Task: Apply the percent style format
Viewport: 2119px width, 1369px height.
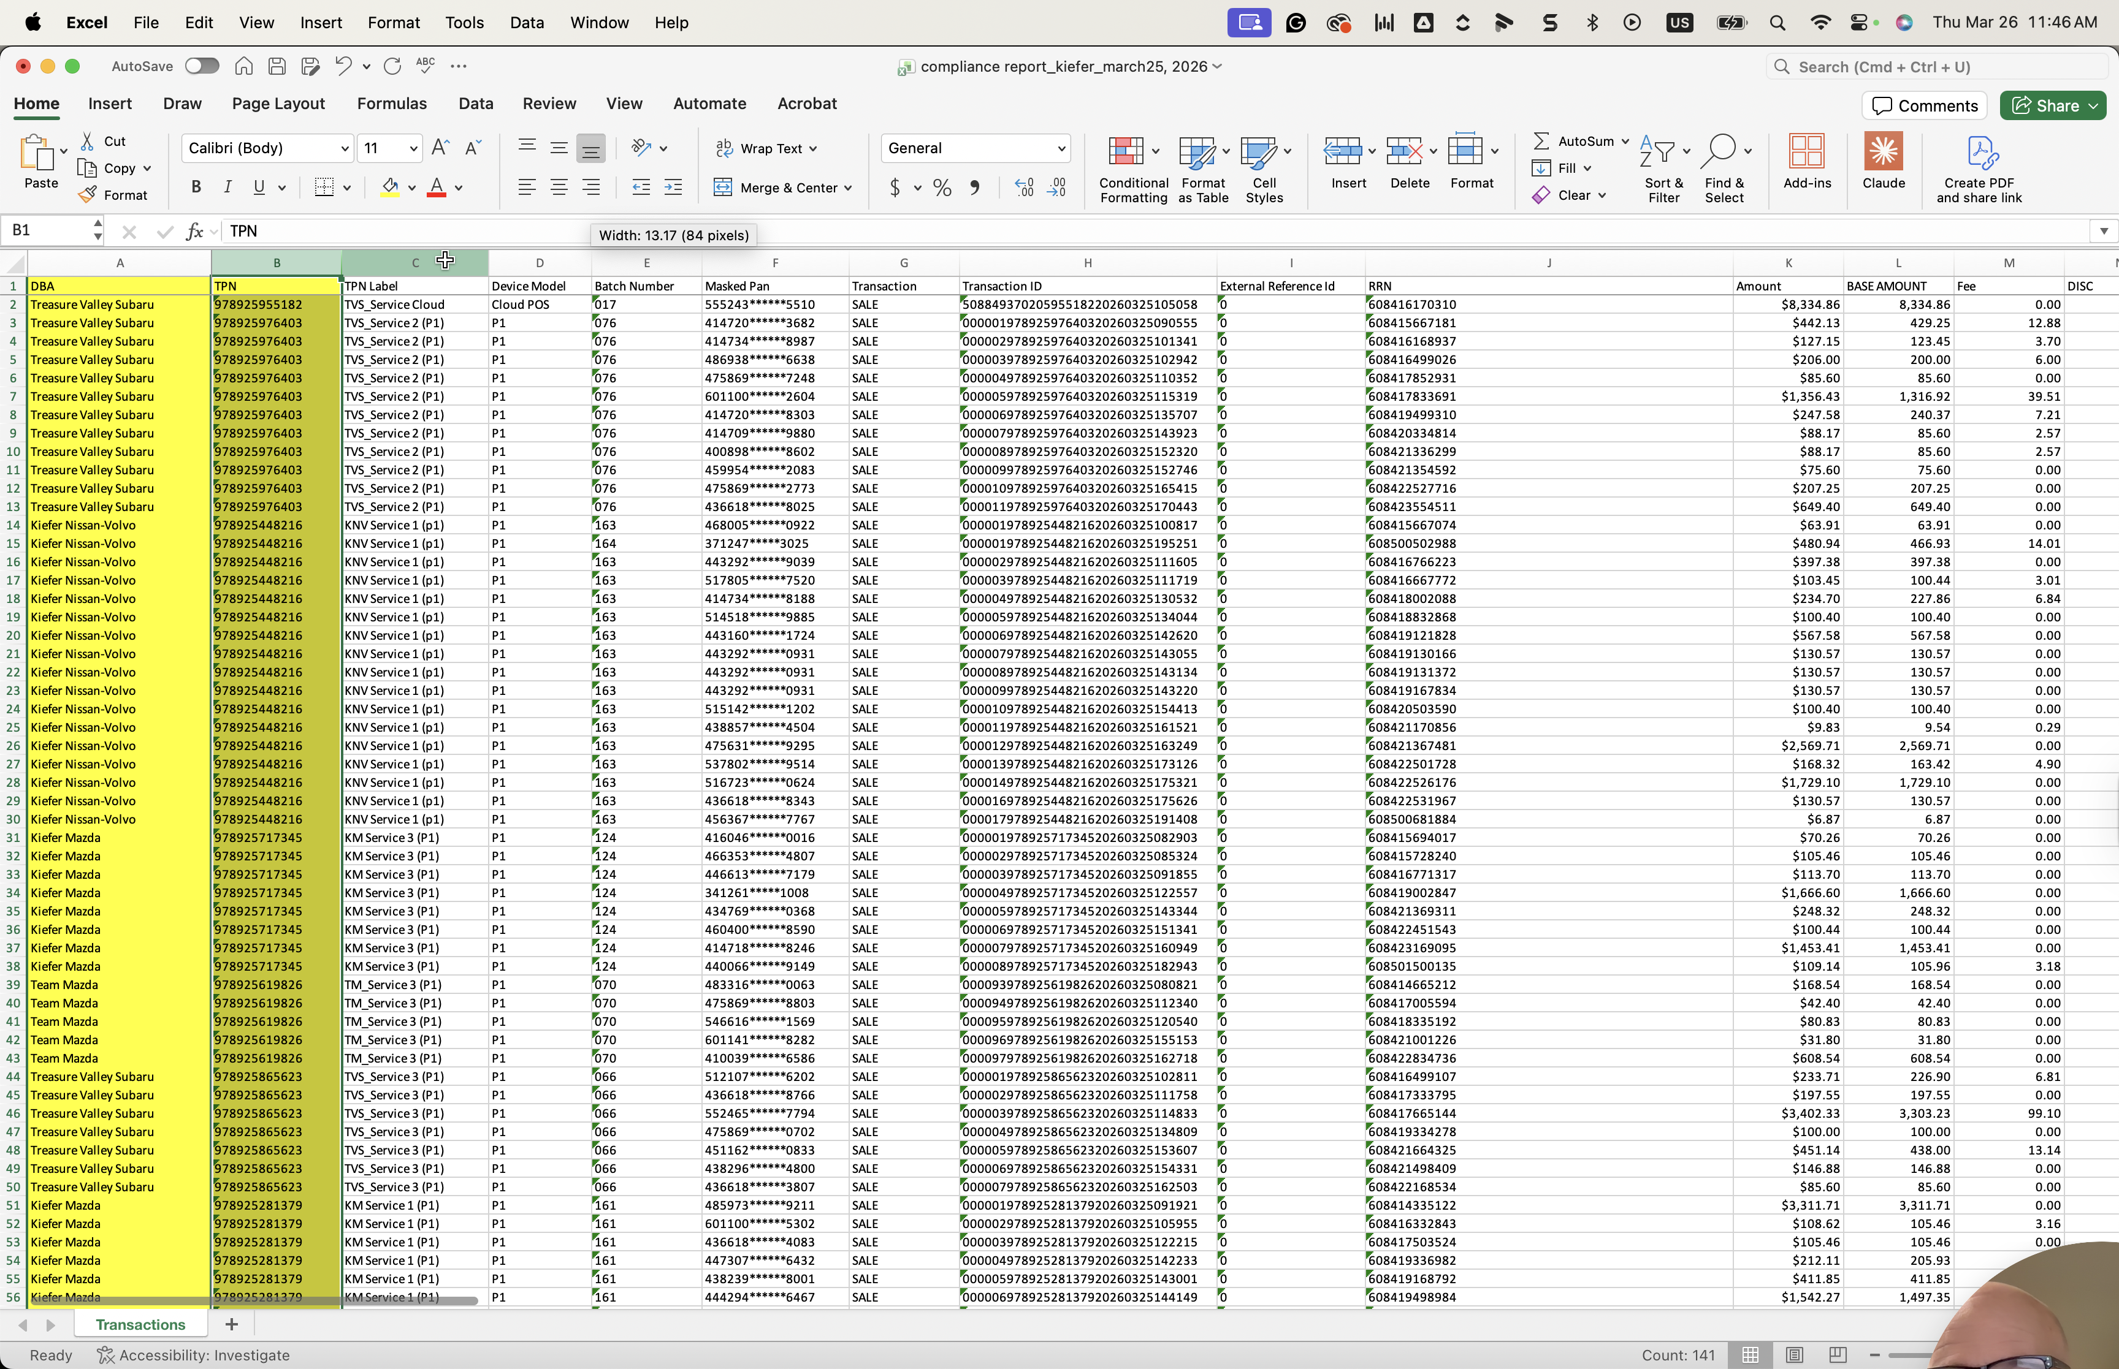Action: point(942,188)
